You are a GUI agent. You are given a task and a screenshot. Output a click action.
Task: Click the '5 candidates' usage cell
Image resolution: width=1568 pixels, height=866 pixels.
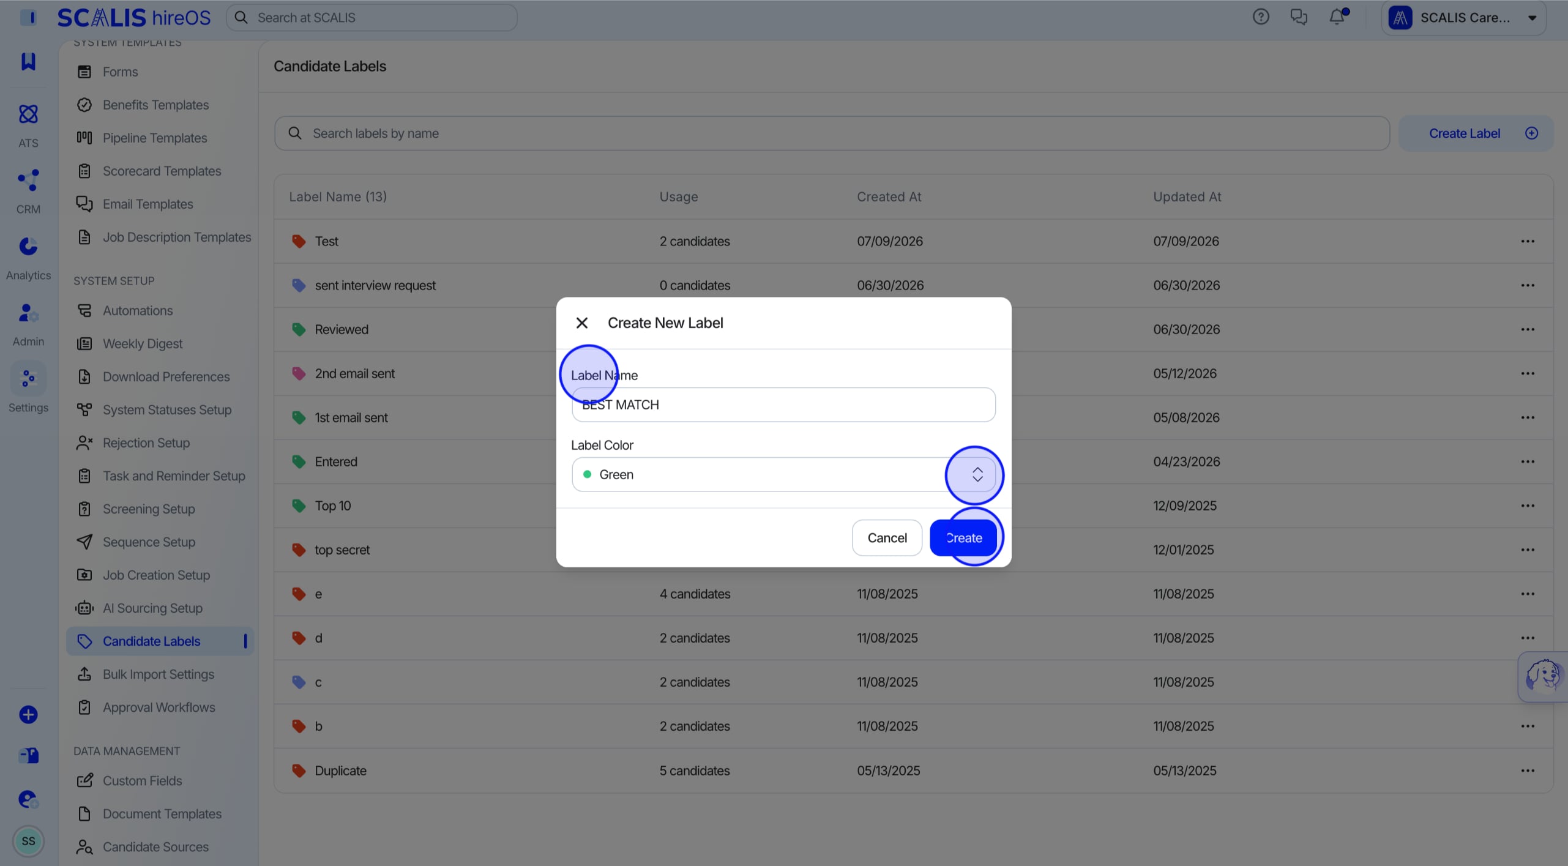[x=695, y=771]
